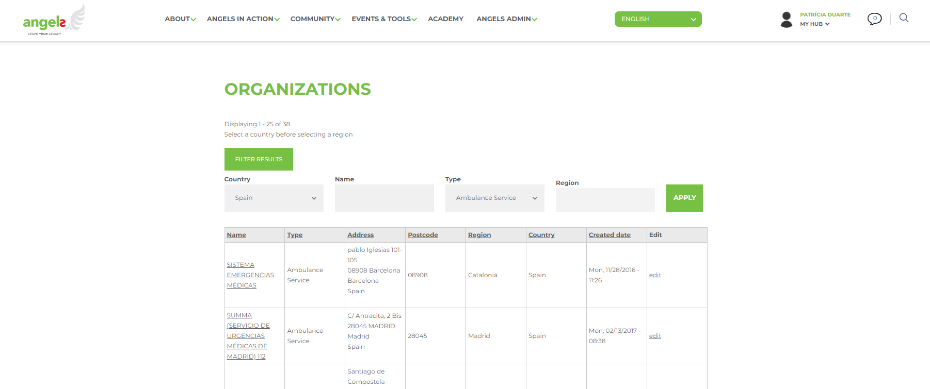Click the Mon, 11/28/2016 created date

pos(614,275)
